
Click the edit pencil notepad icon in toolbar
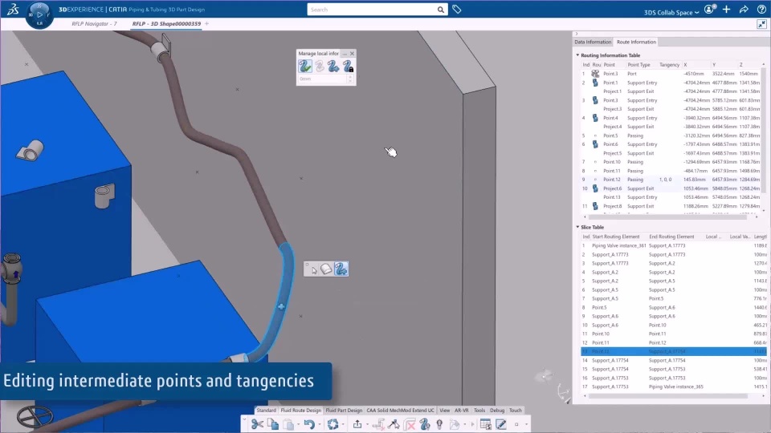(501, 424)
